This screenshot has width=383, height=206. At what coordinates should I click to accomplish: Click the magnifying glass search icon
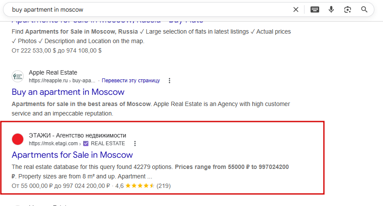[x=364, y=9]
